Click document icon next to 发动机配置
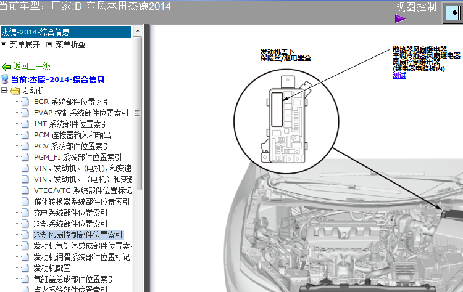This screenshot has width=463, height=292. click(25, 268)
